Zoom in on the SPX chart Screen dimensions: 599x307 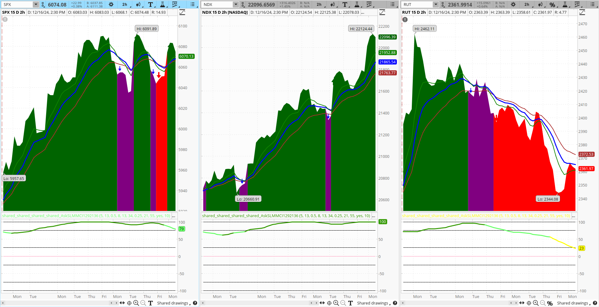136,303
